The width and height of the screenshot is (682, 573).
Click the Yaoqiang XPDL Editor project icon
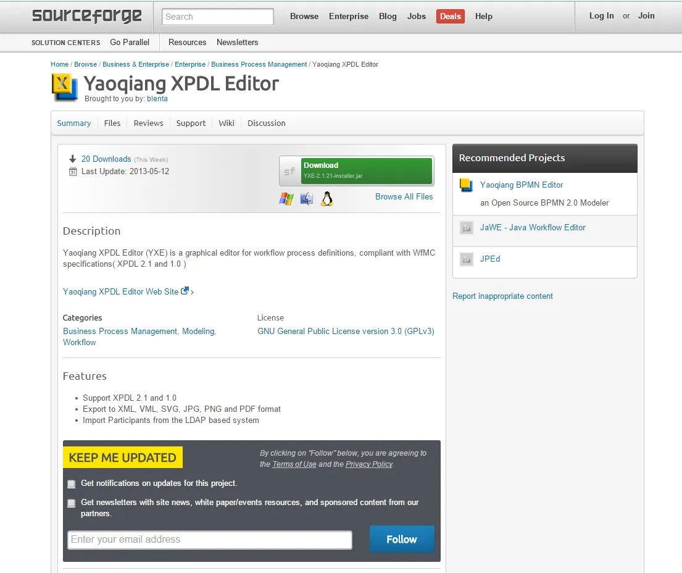point(65,87)
